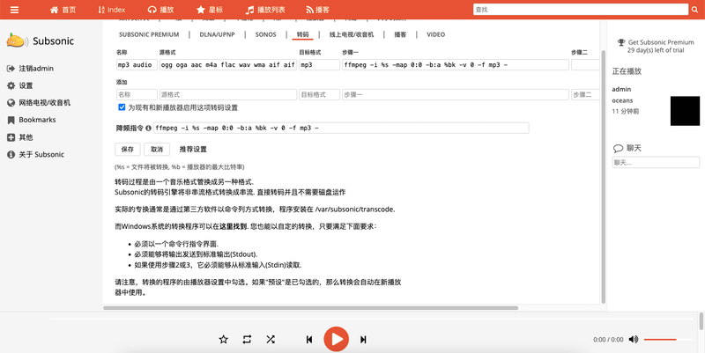Go to 首页 home in top bar
This screenshot has height=353, width=705.
tap(63, 10)
